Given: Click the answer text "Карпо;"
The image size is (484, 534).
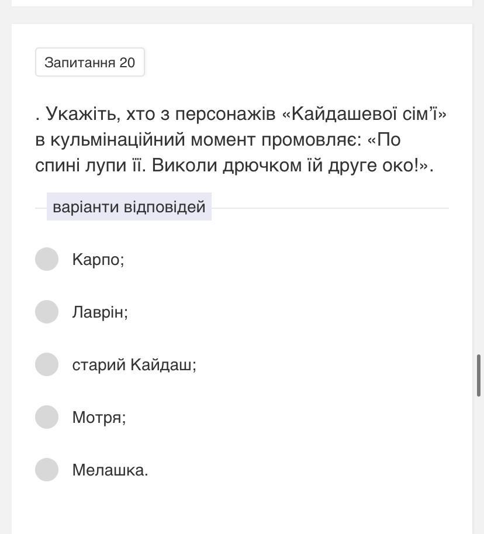Looking at the screenshot, I should (98, 259).
